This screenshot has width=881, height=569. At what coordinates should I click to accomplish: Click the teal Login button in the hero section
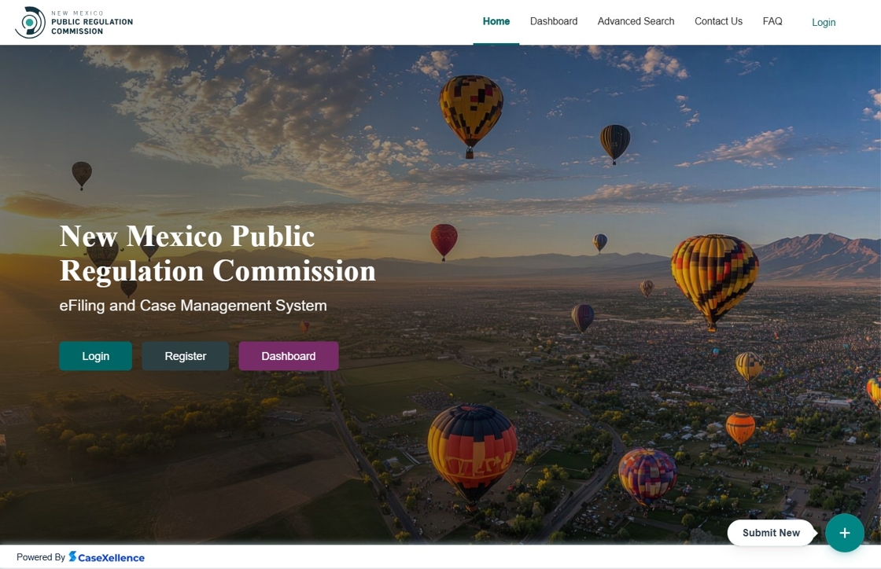pos(95,356)
